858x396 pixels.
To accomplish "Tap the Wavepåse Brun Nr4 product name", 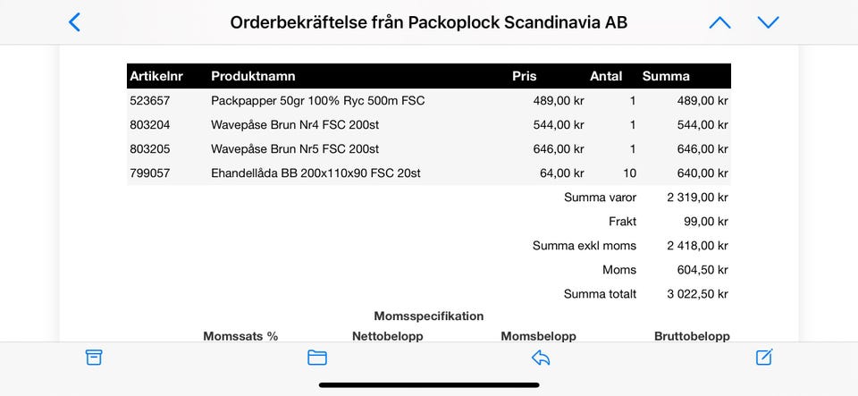I will [295, 125].
